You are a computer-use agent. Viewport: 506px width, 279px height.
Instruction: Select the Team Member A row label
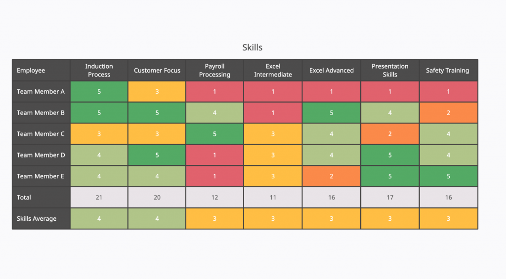(41, 91)
